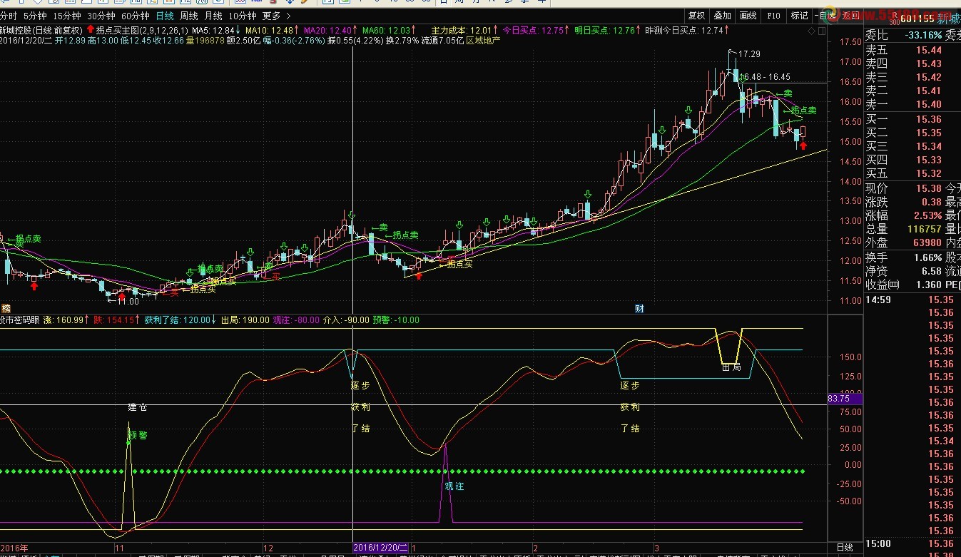Click the 2016/12/20/二 date marker
Viewport: 961px width, 557px height.
pyautogui.click(x=380, y=547)
